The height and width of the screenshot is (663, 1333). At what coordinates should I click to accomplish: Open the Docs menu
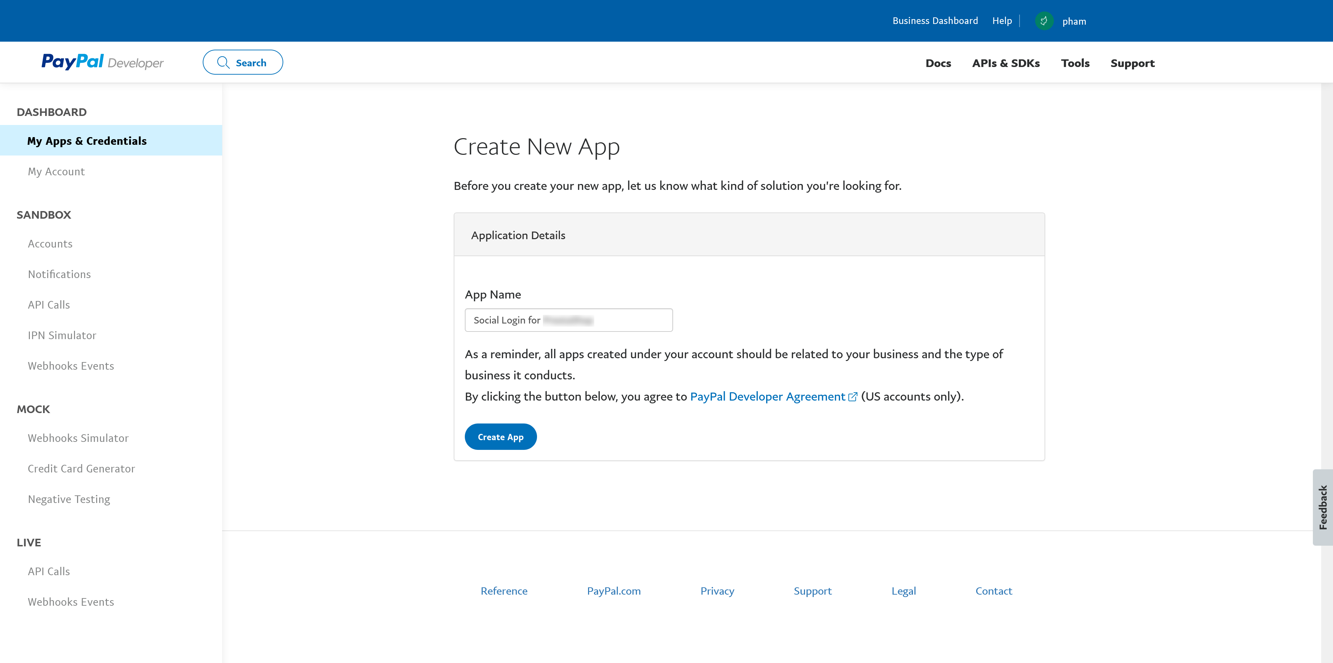point(938,63)
